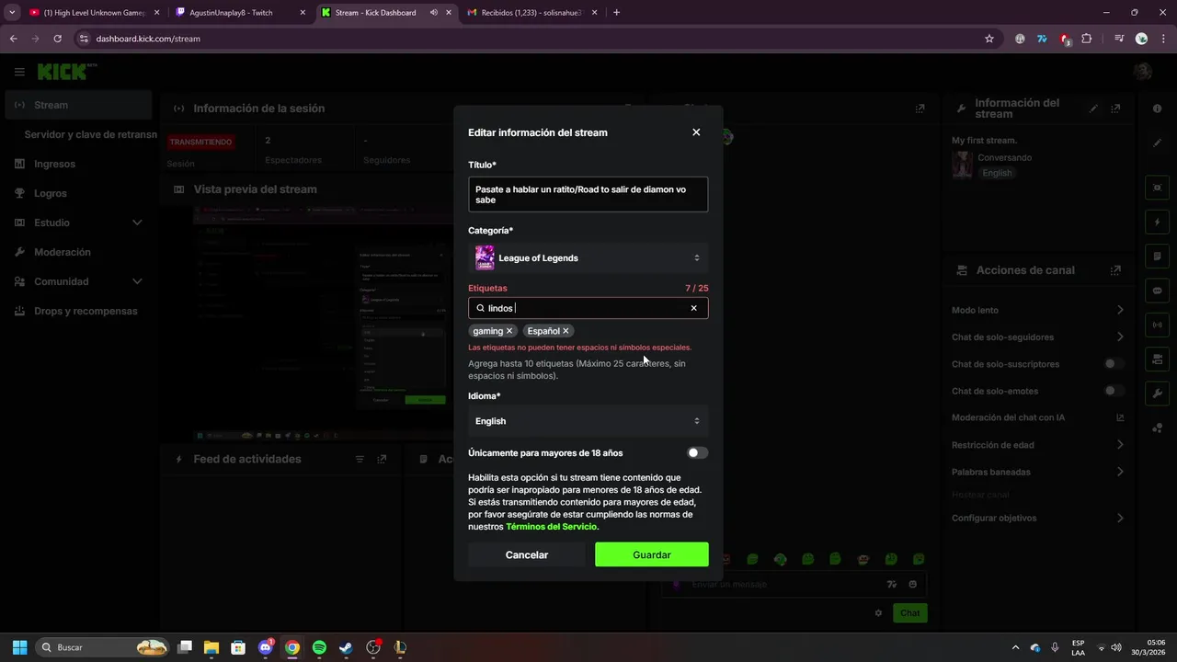The height and width of the screenshot is (662, 1177).
Task: Close the Editar información del stream dialog
Action: point(696,132)
